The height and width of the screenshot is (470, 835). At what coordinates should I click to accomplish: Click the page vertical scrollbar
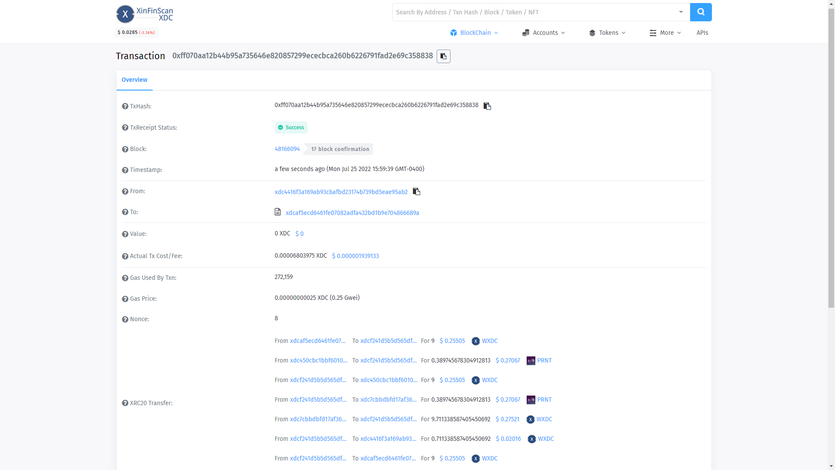pyautogui.click(x=831, y=157)
